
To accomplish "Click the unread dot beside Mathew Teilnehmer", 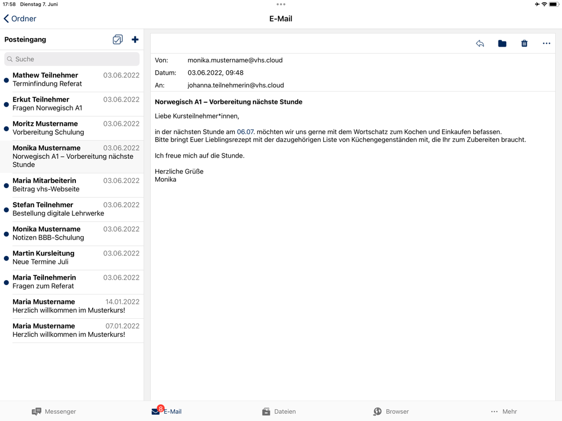I will (6, 80).
